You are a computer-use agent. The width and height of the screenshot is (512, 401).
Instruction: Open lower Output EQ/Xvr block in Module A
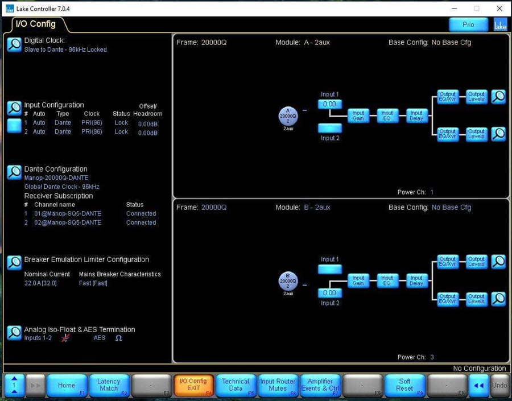(x=448, y=134)
